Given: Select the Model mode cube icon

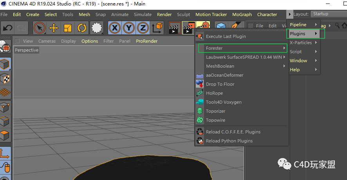Looking at the screenshot, I should (5, 64).
